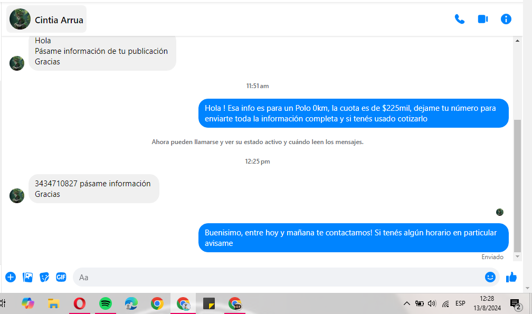
Task: Open Task View on the taskbar
Action: pyautogui.click(x=3, y=303)
